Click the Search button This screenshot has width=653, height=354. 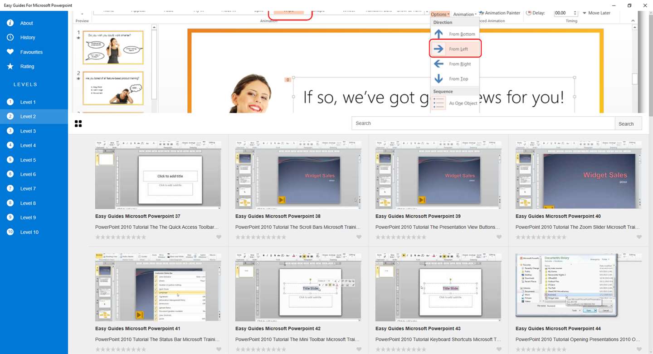click(629, 123)
